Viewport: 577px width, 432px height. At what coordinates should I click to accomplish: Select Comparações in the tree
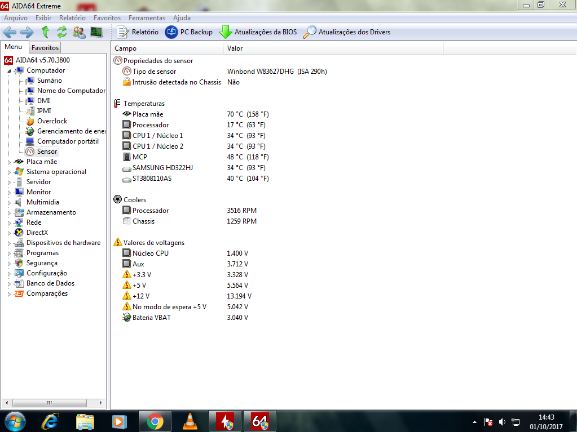[47, 293]
